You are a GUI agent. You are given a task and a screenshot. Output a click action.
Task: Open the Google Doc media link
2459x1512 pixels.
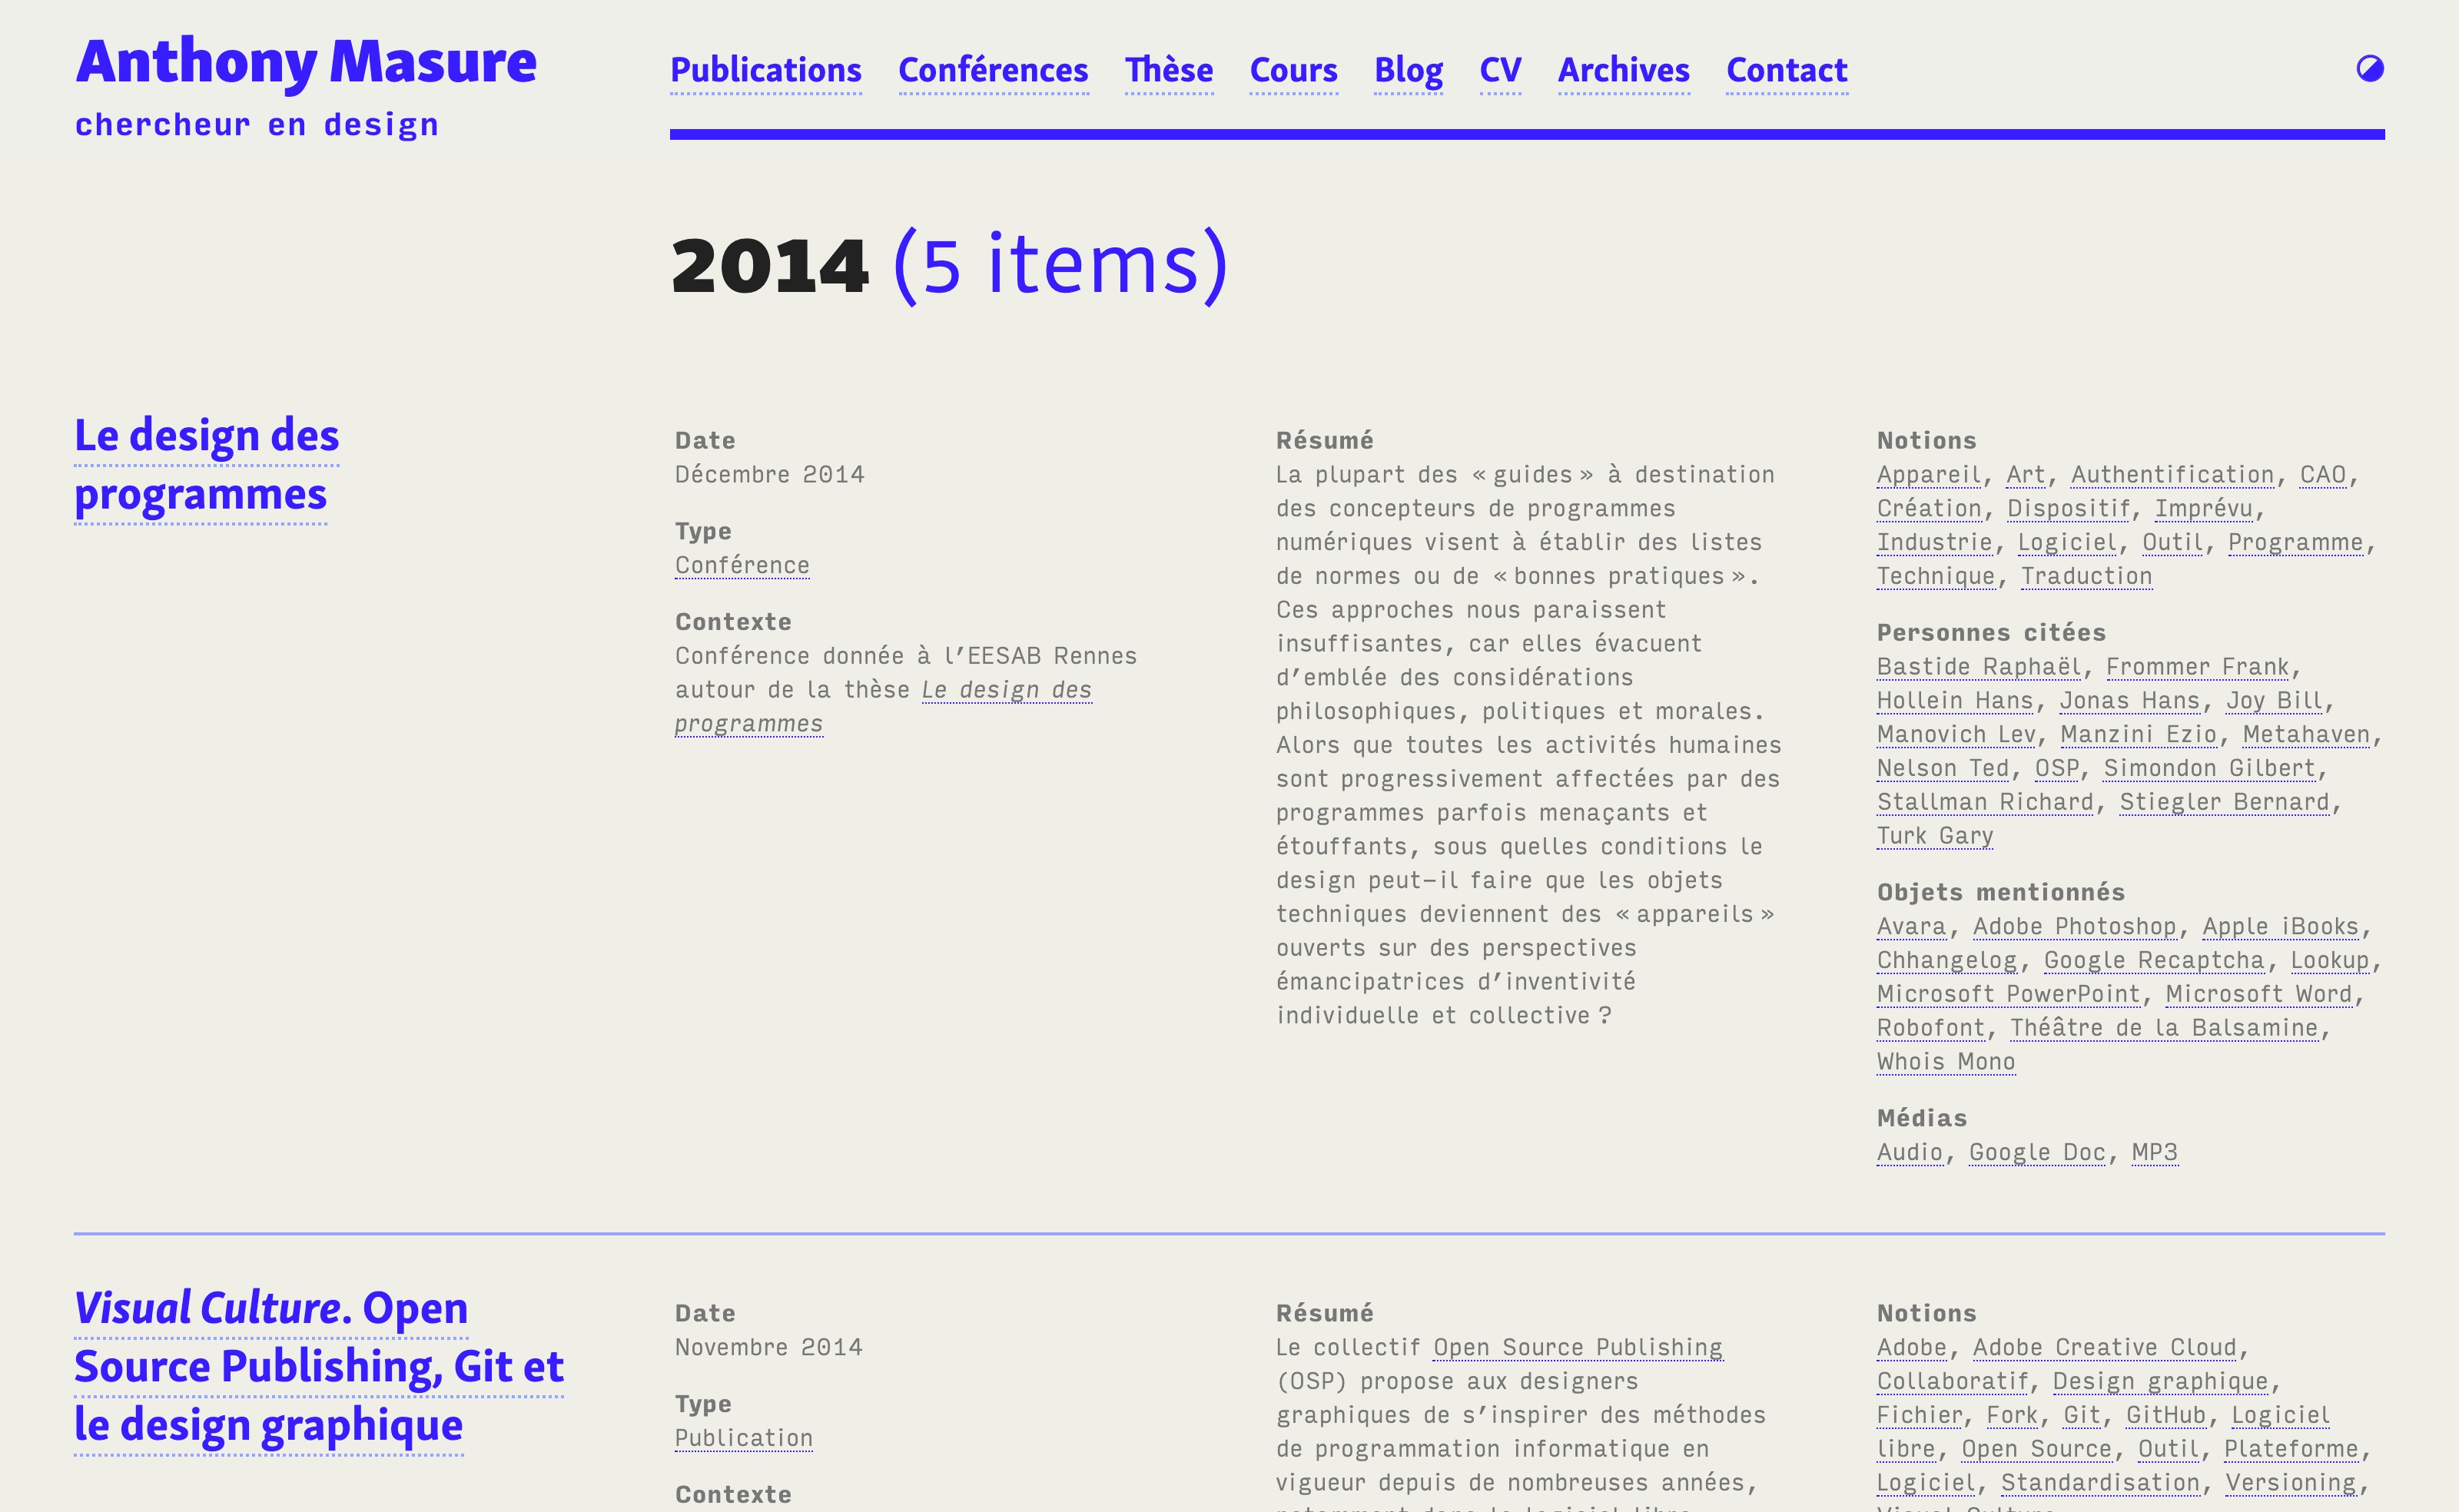click(x=2036, y=1152)
